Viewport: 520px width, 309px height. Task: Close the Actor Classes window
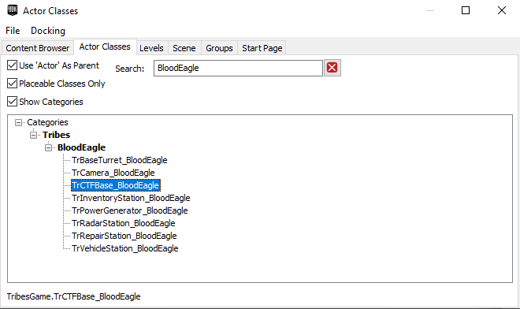502,10
